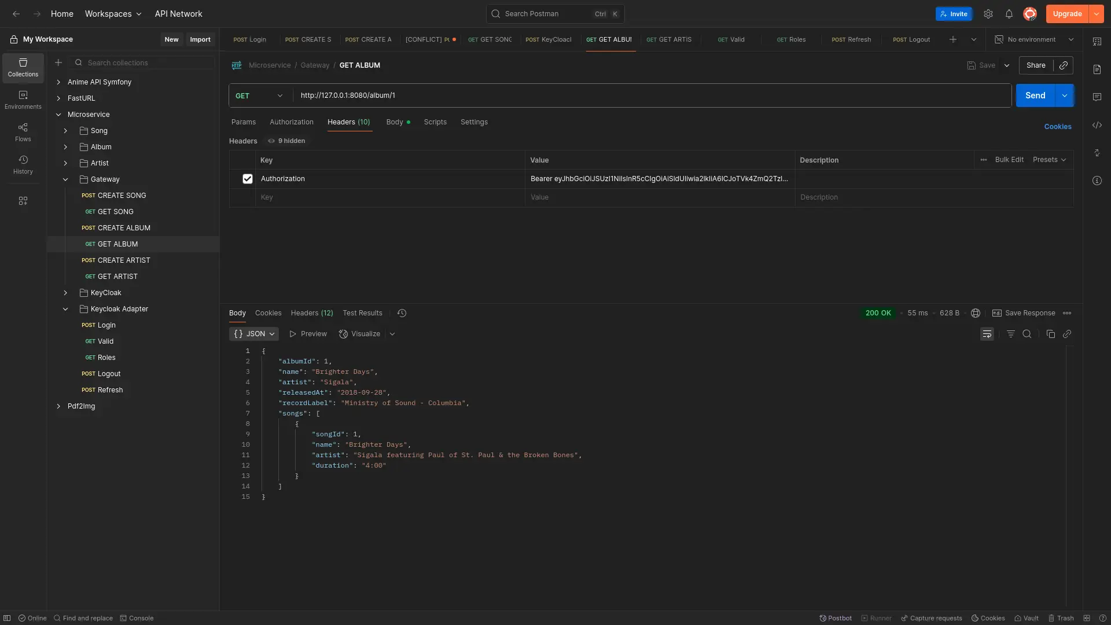This screenshot has width=1111, height=625.
Task: Click the request URL input field
Action: (x=652, y=95)
